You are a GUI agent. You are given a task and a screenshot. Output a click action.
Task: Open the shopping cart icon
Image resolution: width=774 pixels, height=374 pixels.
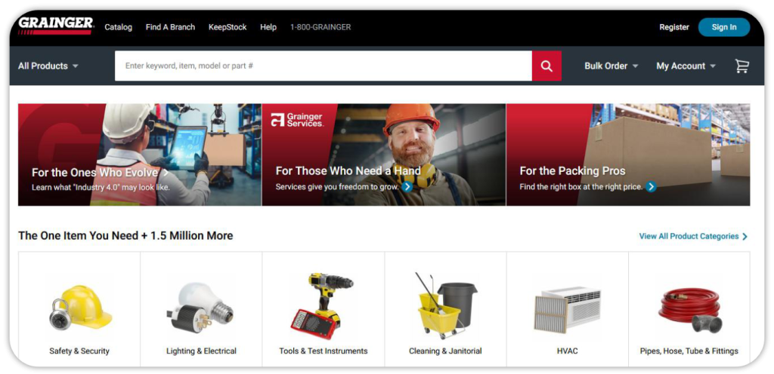742,66
